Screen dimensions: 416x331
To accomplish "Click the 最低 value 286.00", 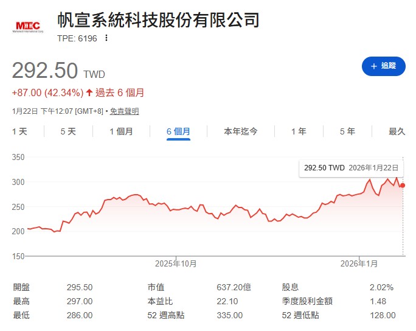I will click(80, 315).
